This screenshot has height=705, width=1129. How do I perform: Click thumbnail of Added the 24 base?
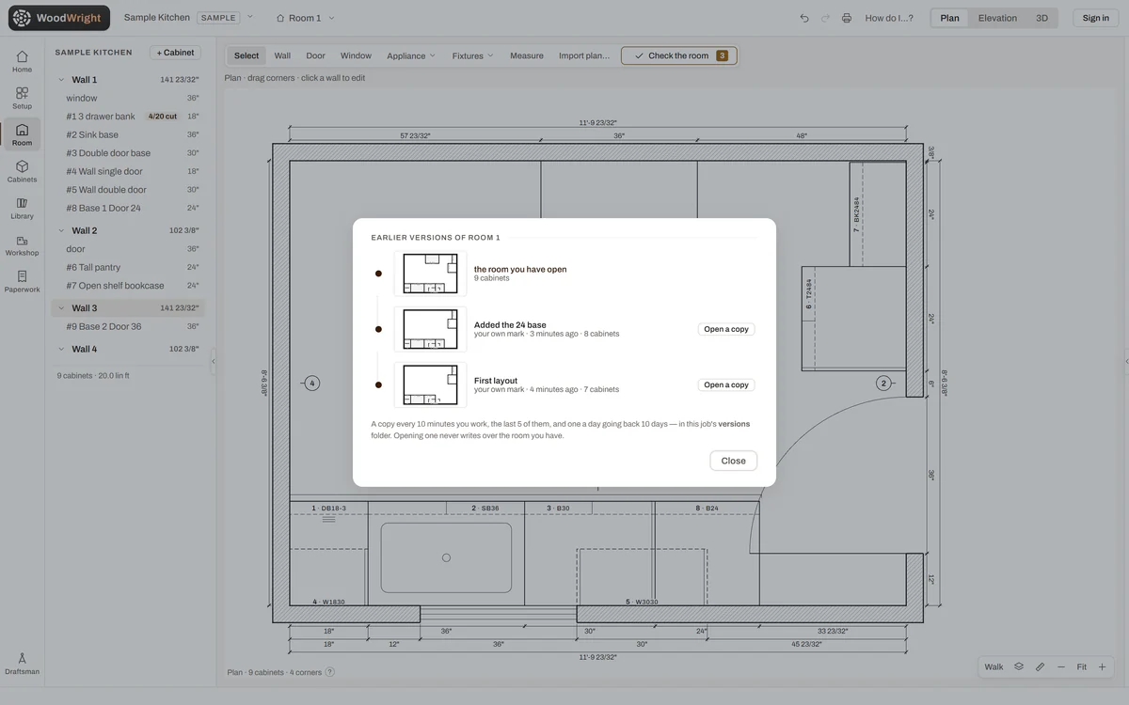[x=430, y=329]
